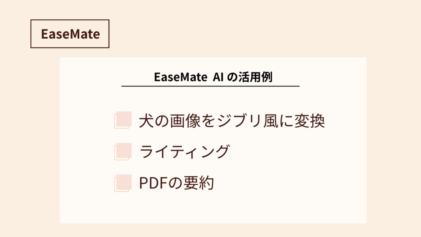Click the heading EaseMate AI の活用例
421x237 pixels.
click(213, 77)
